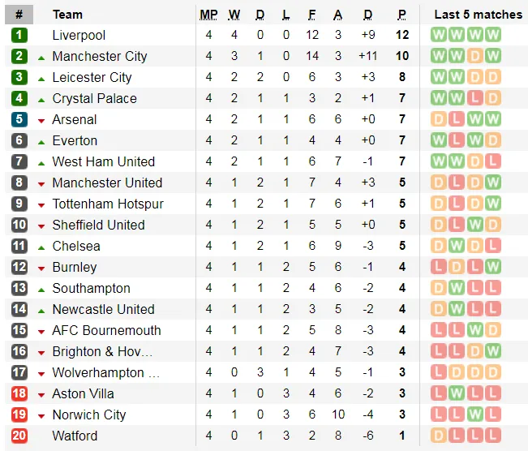The image size is (528, 451).
Task: Click Watford's red position 20 badge
Action: tap(19, 436)
